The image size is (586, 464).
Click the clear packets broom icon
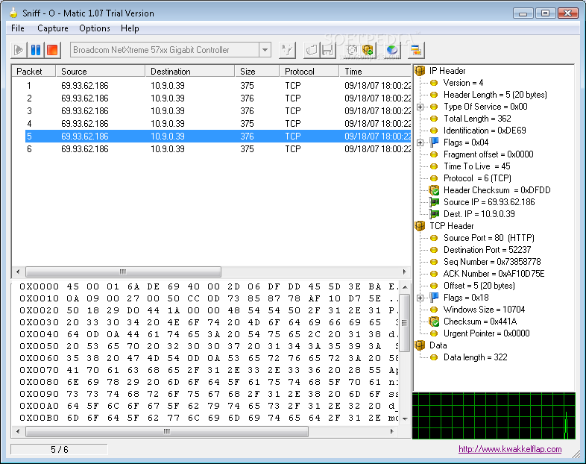[287, 50]
